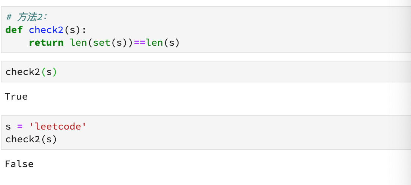This screenshot has width=411, height=185.
Task: Click the 'False' output text
Action: [19, 164]
